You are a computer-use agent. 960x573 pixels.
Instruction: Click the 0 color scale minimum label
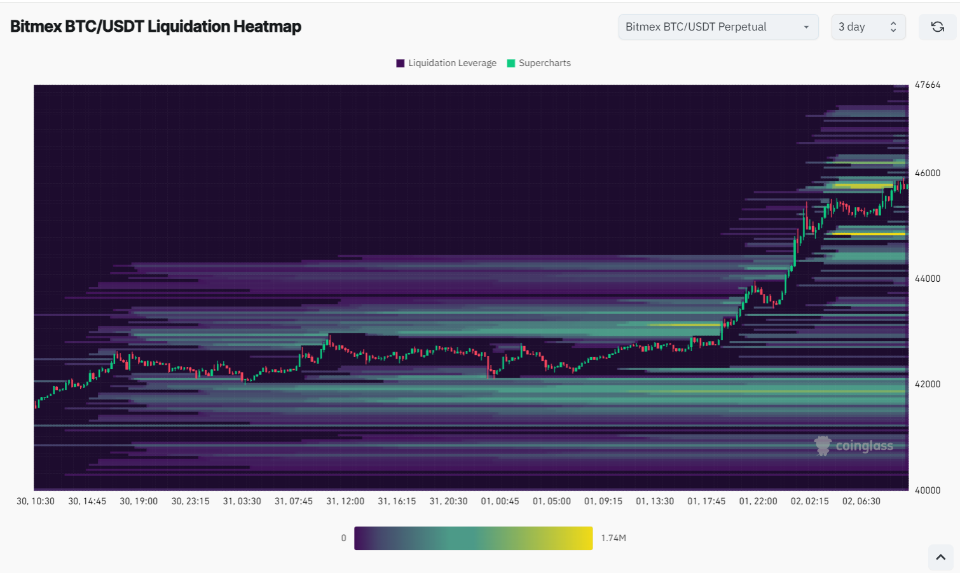tap(343, 538)
